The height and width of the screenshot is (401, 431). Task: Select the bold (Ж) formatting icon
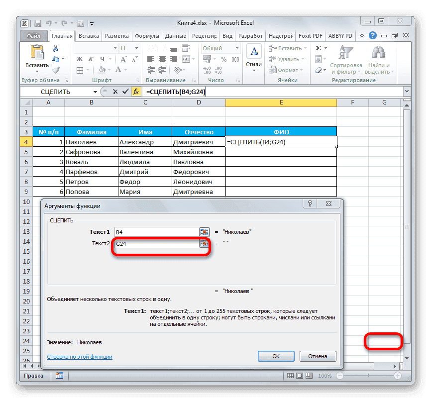coord(79,58)
